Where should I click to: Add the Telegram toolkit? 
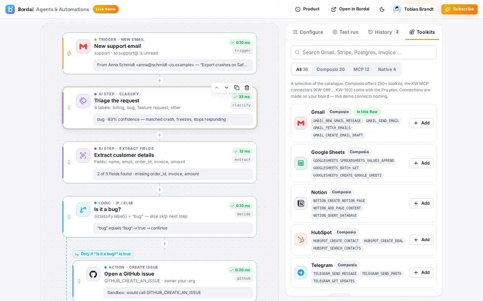(x=421, y=273)
